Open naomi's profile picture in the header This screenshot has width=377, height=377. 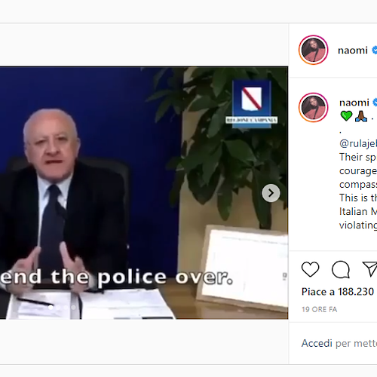[314, 50]
